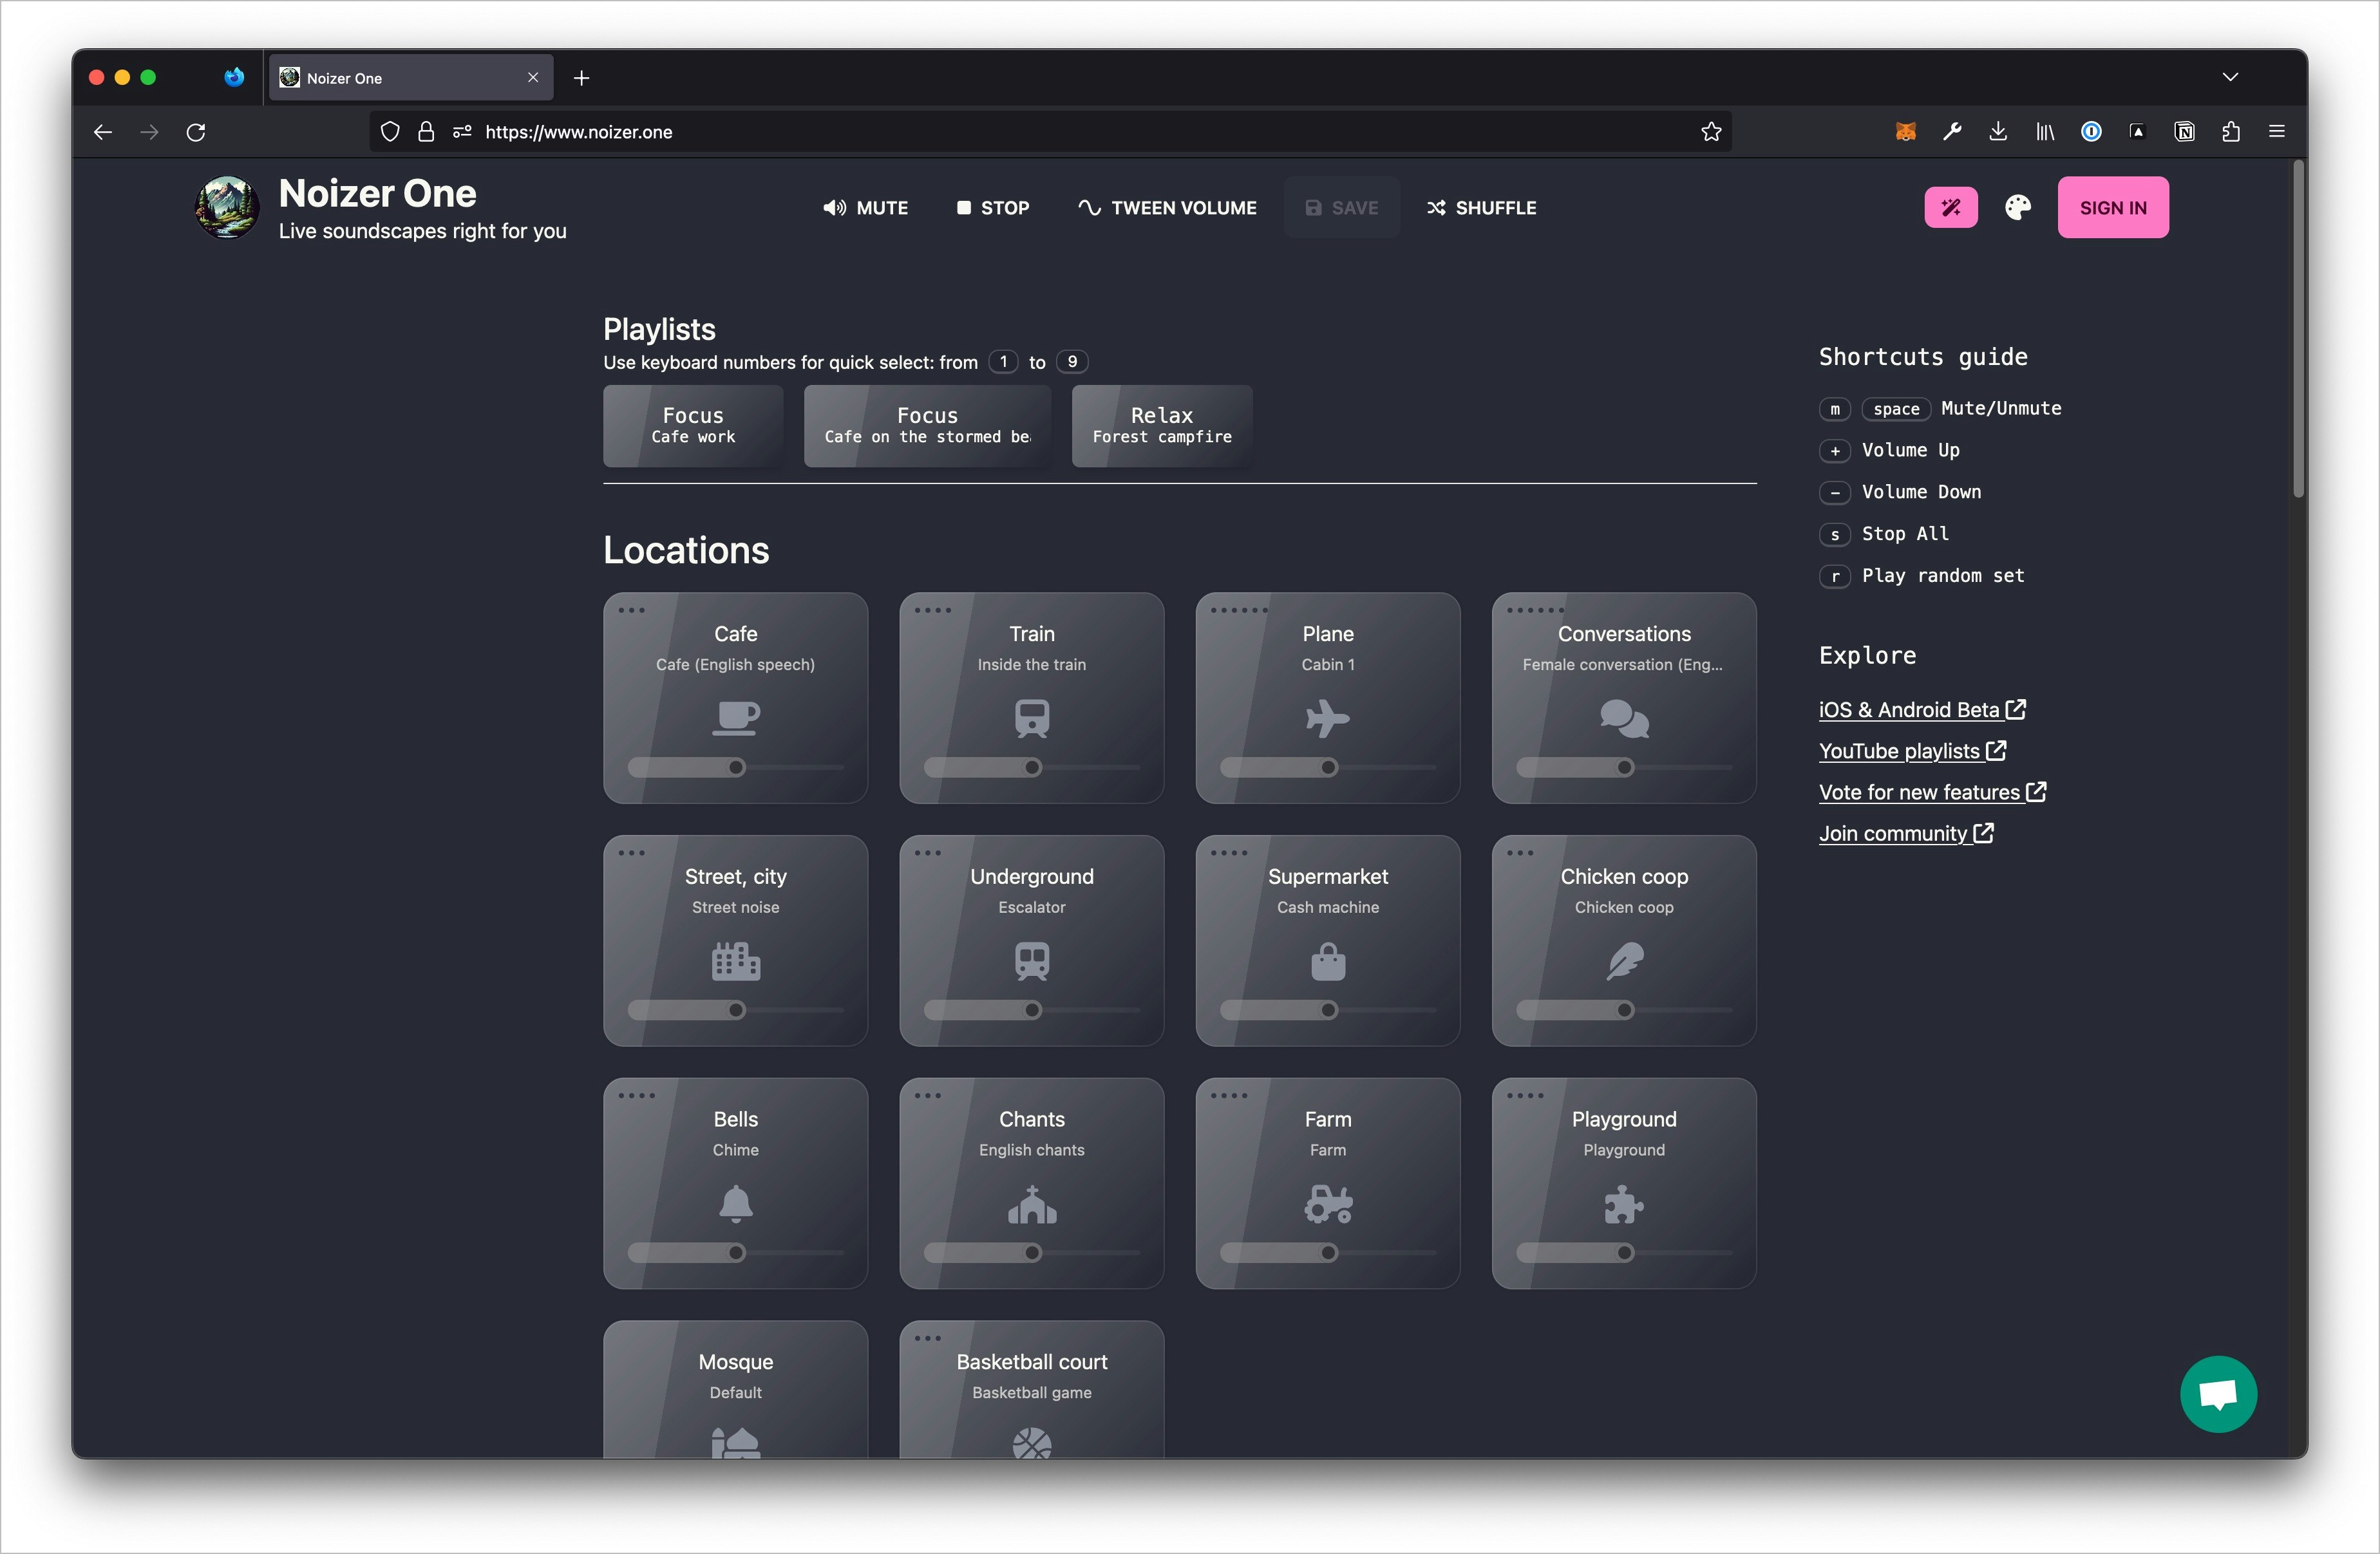Select the Relax Forest campfire playlist
This screenshot has height=1554, width=2380.
pyautogui.click(x=1162, y=426)
